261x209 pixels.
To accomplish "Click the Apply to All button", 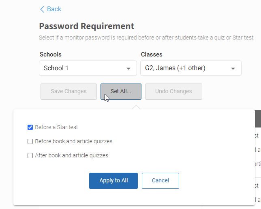I will [x=113, y=181].
